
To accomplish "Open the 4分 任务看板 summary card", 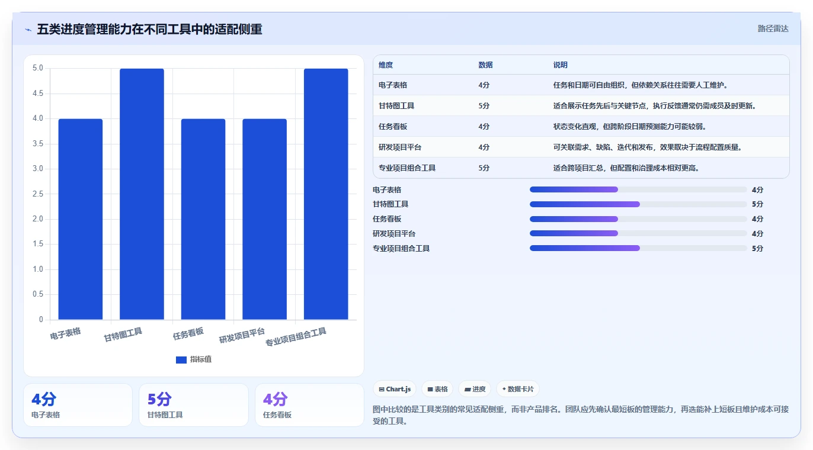I will pos(309,405).
